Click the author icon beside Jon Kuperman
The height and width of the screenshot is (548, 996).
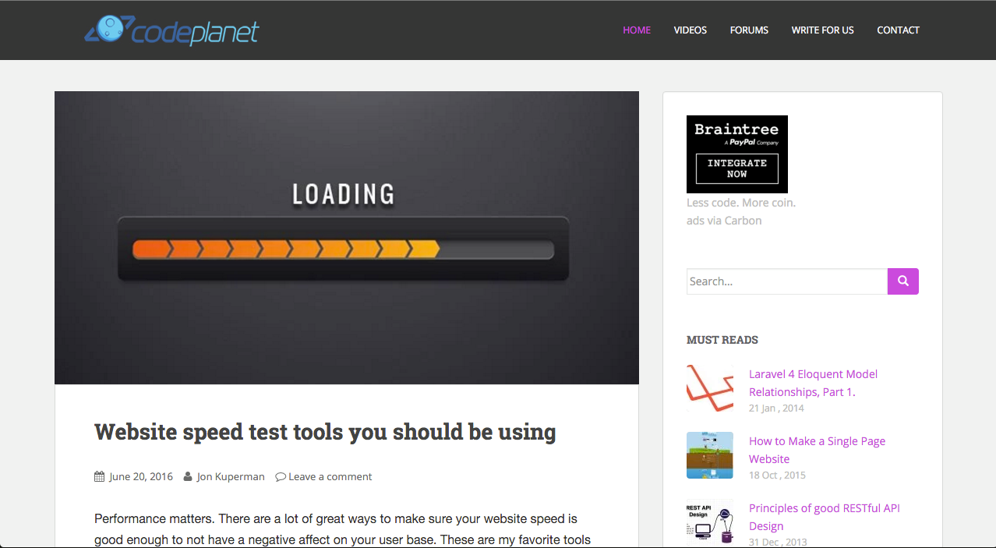[188, 476]
